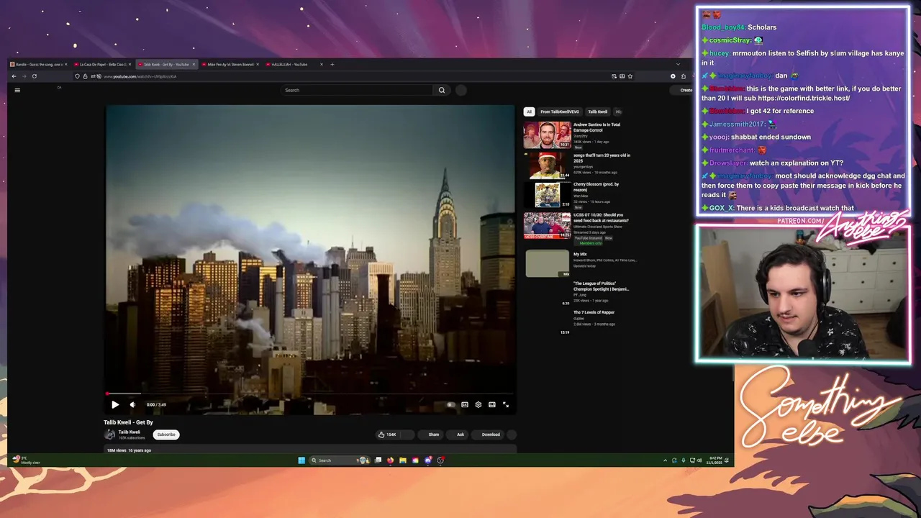Open more actions button beside Download
This screenshot has width=921, height=518.
512,435
